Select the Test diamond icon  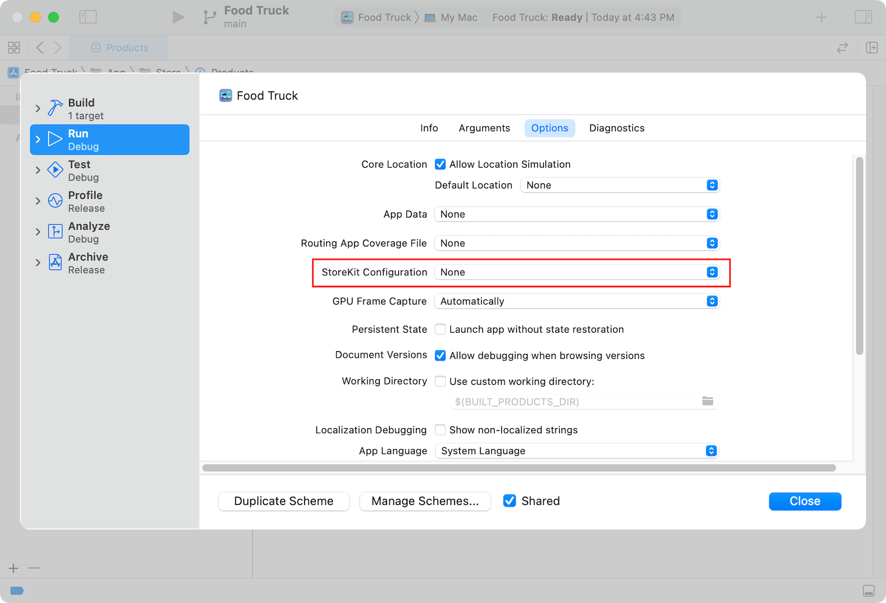pyautogui.click(x=55, y=170)
